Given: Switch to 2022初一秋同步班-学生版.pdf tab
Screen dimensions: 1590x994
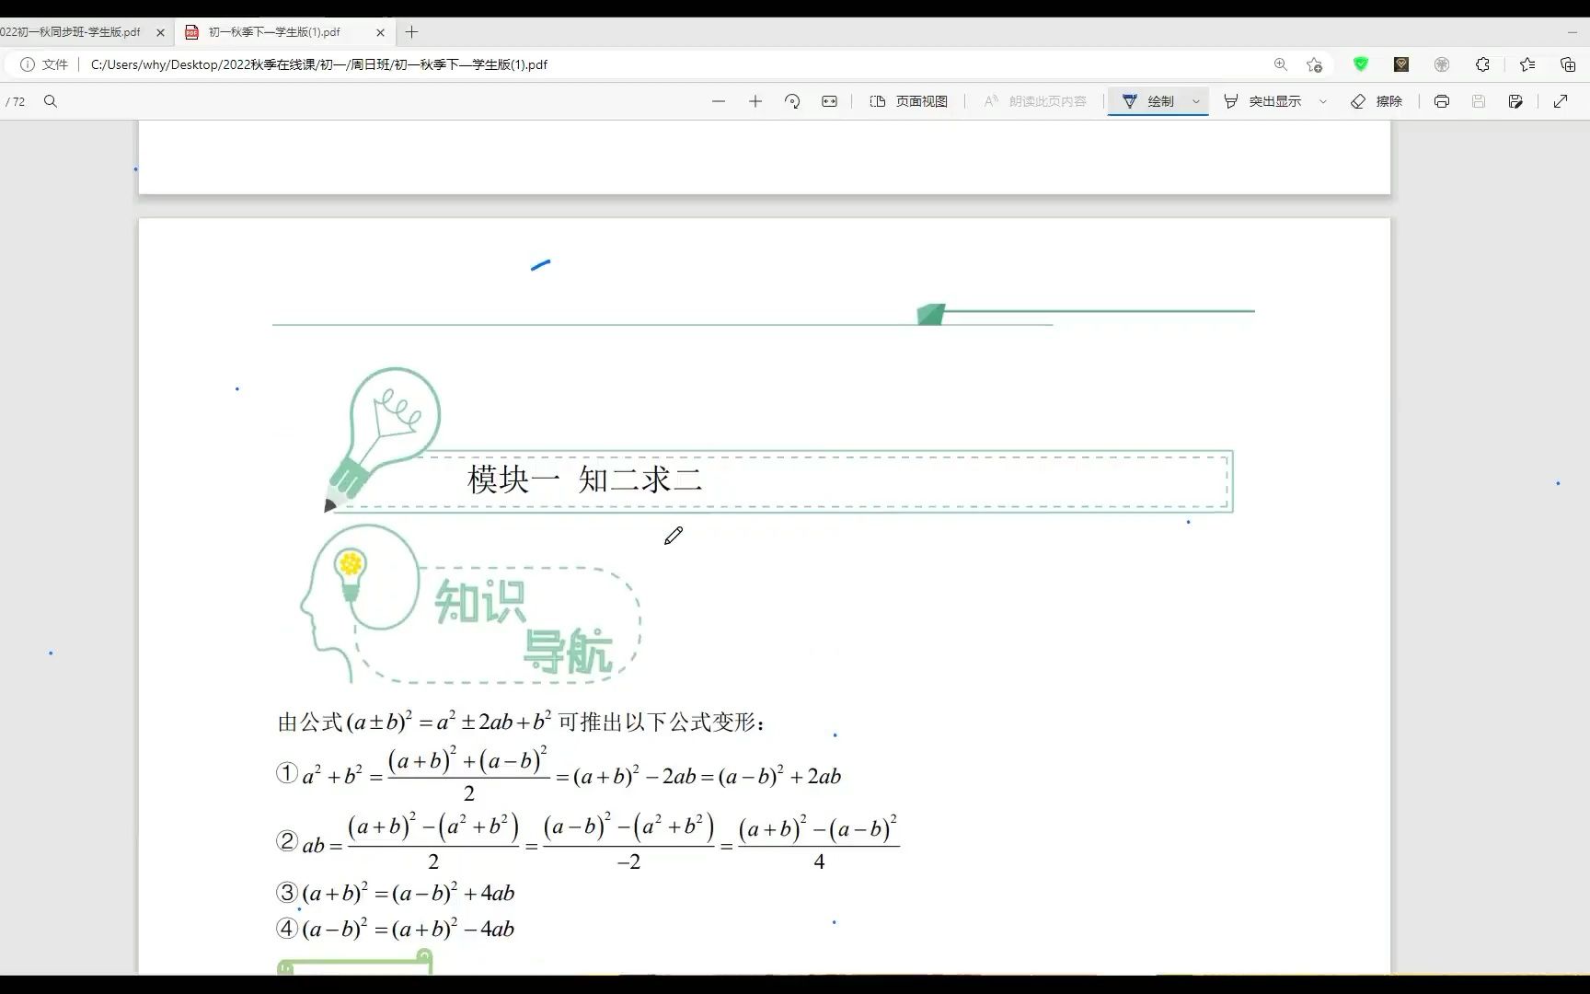Looking at the screenshot, I should [70, 32].
